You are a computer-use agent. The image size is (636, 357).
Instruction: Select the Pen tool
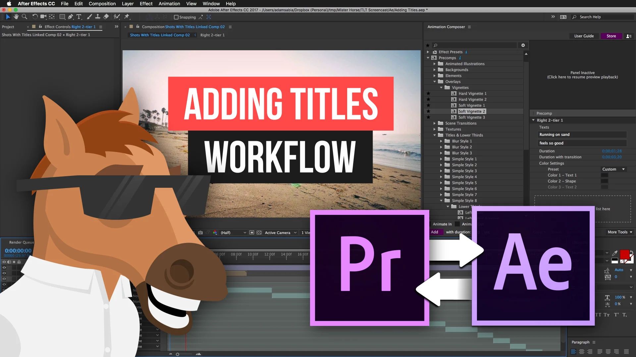point(71,17)
